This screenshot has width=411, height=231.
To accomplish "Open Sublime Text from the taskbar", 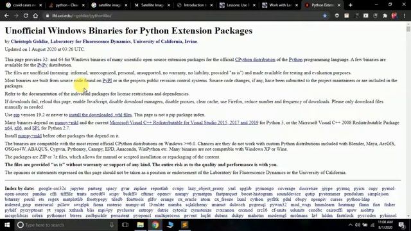I will tap(185, 225).
